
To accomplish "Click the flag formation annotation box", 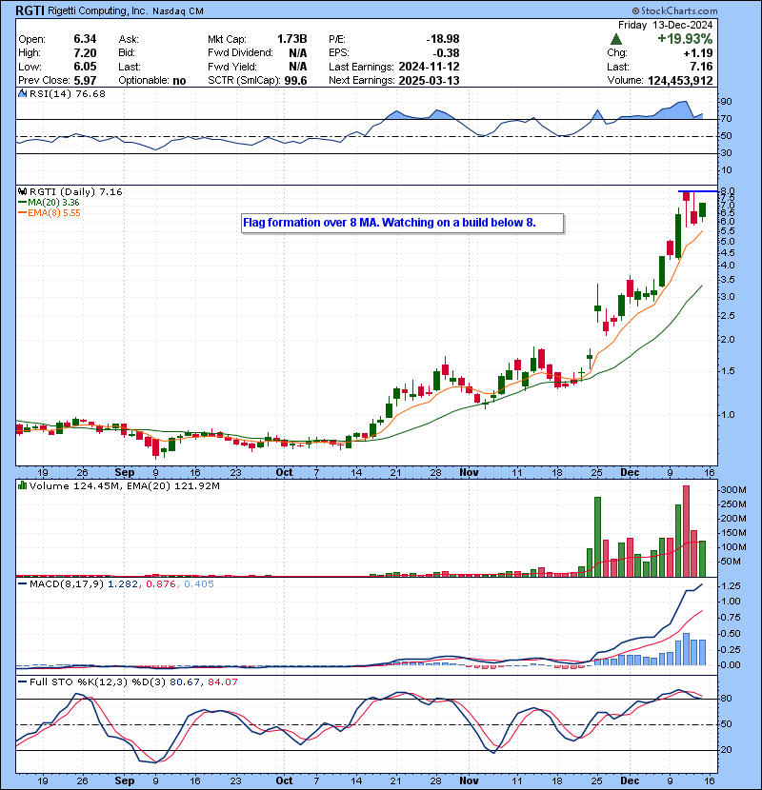I will click(x=403, y=223).
